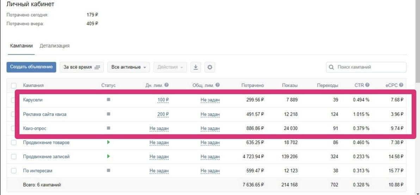Open the Реклама сайта квиза campaign link
The image size is (420, 195).
pos(44,114)
